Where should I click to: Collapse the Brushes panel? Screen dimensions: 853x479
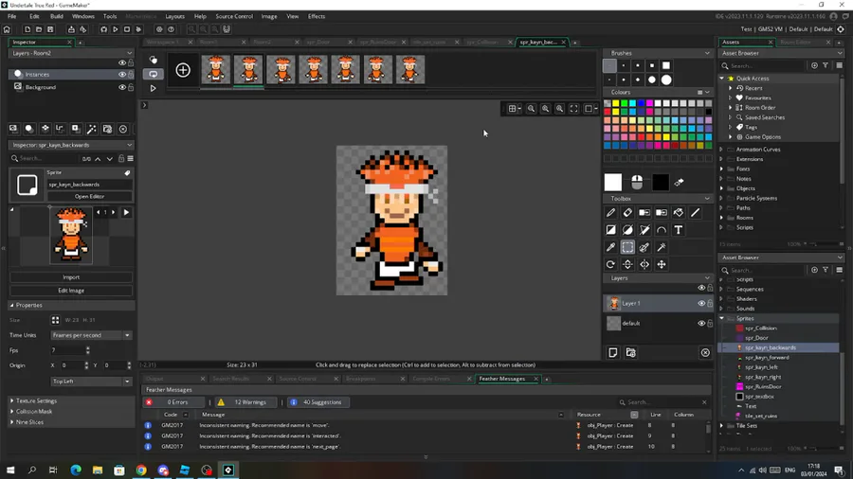point(707,53)
